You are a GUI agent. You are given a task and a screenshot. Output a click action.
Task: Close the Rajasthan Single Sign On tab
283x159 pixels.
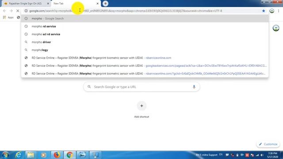[48, 4]
